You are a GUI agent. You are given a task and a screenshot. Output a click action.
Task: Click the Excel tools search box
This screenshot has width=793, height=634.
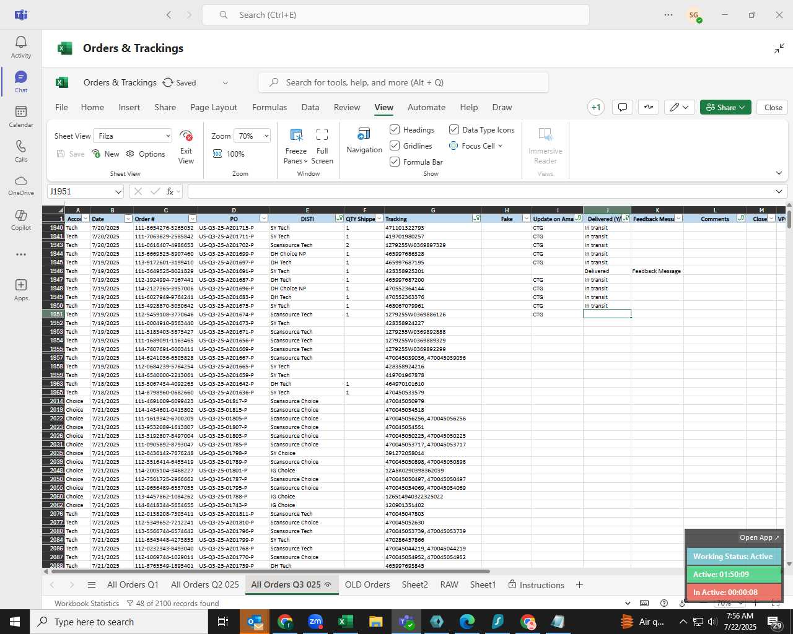pyautogui.click(x=403, y=82)
